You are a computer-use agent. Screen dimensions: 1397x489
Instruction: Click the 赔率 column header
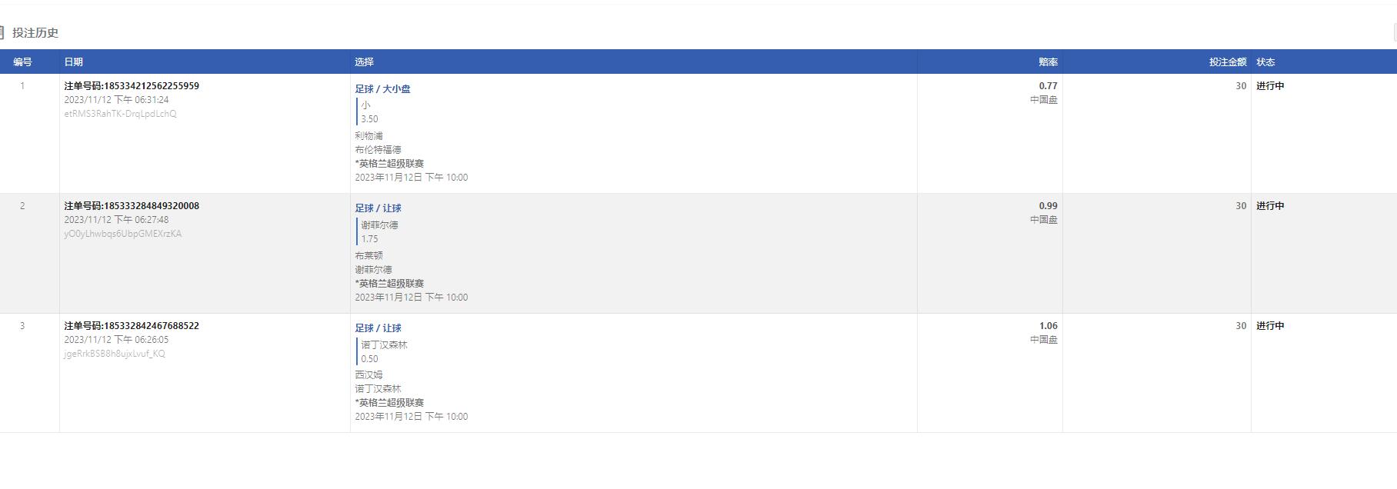click(1048, 62)
